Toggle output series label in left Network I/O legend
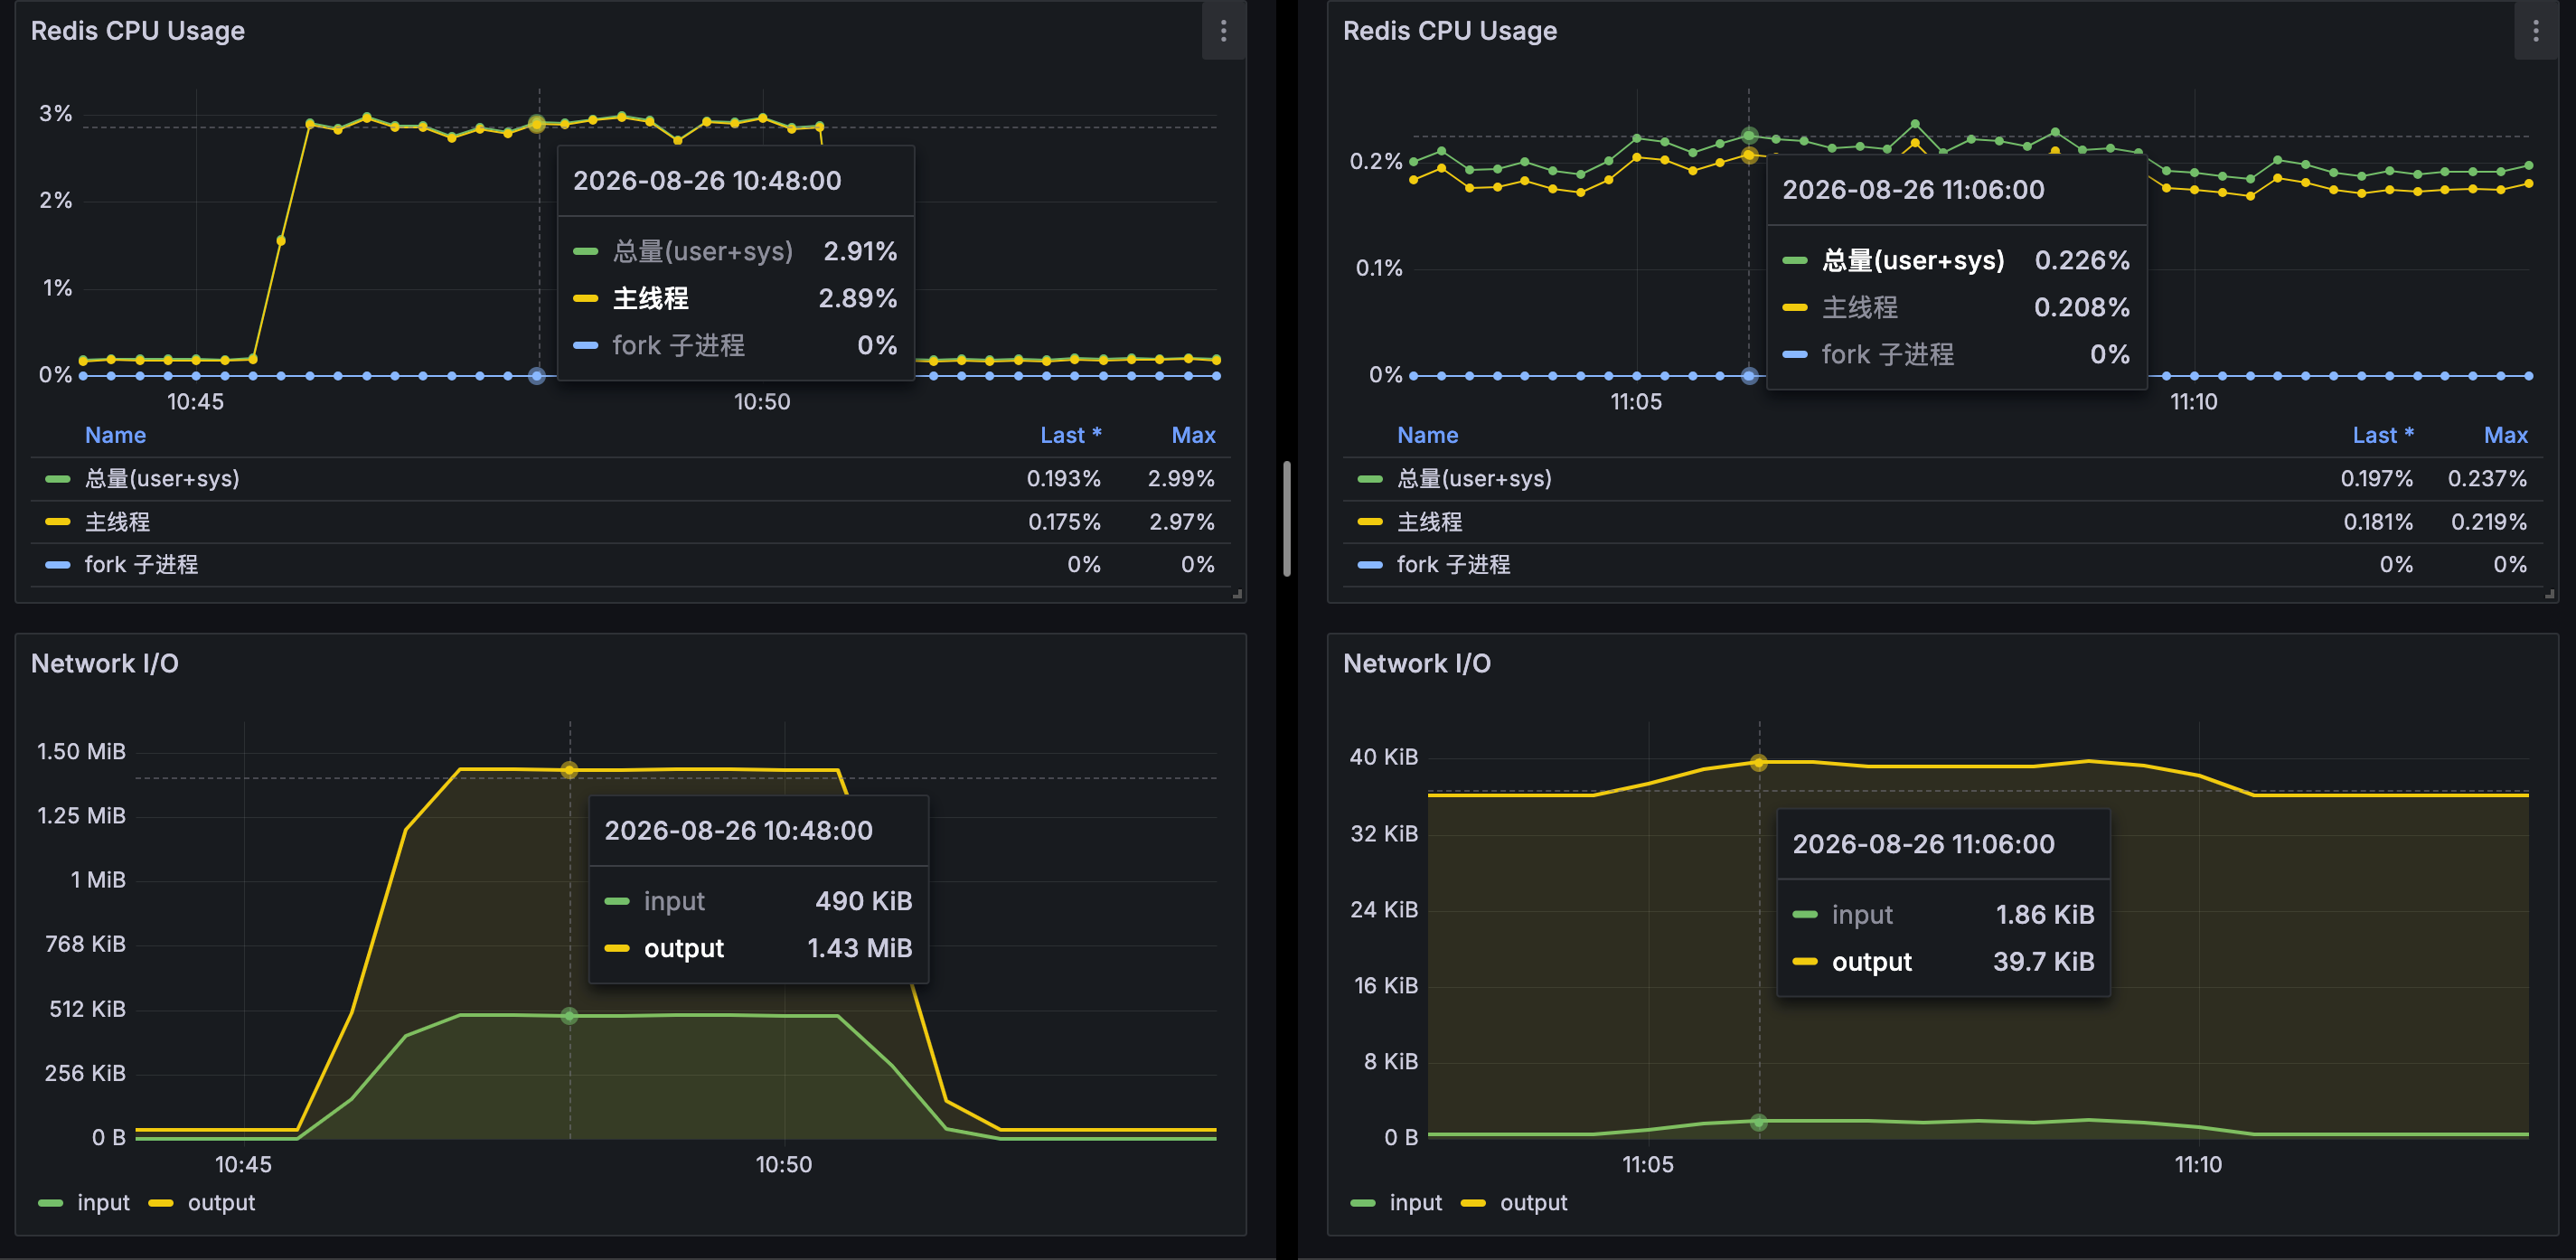The height and width of the screenshot is (1260, 2576). [x=221, y=1203]
